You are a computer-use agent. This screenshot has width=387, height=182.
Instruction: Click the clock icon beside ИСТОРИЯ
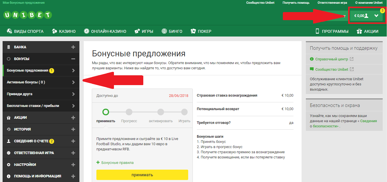tap(9, 129)
